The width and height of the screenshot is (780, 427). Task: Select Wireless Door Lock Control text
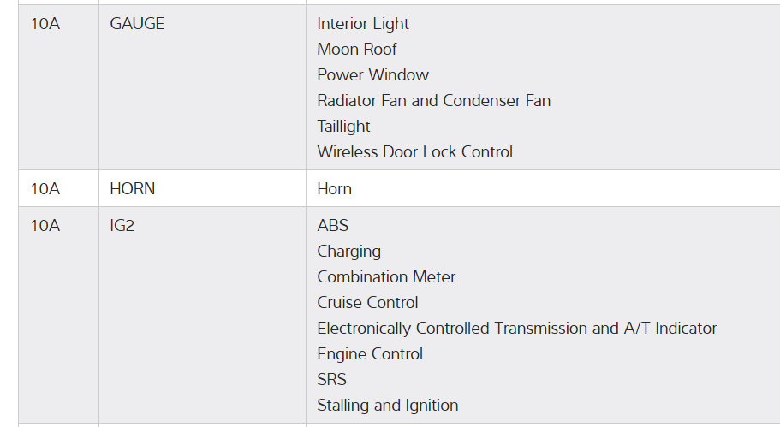point(414,152)
